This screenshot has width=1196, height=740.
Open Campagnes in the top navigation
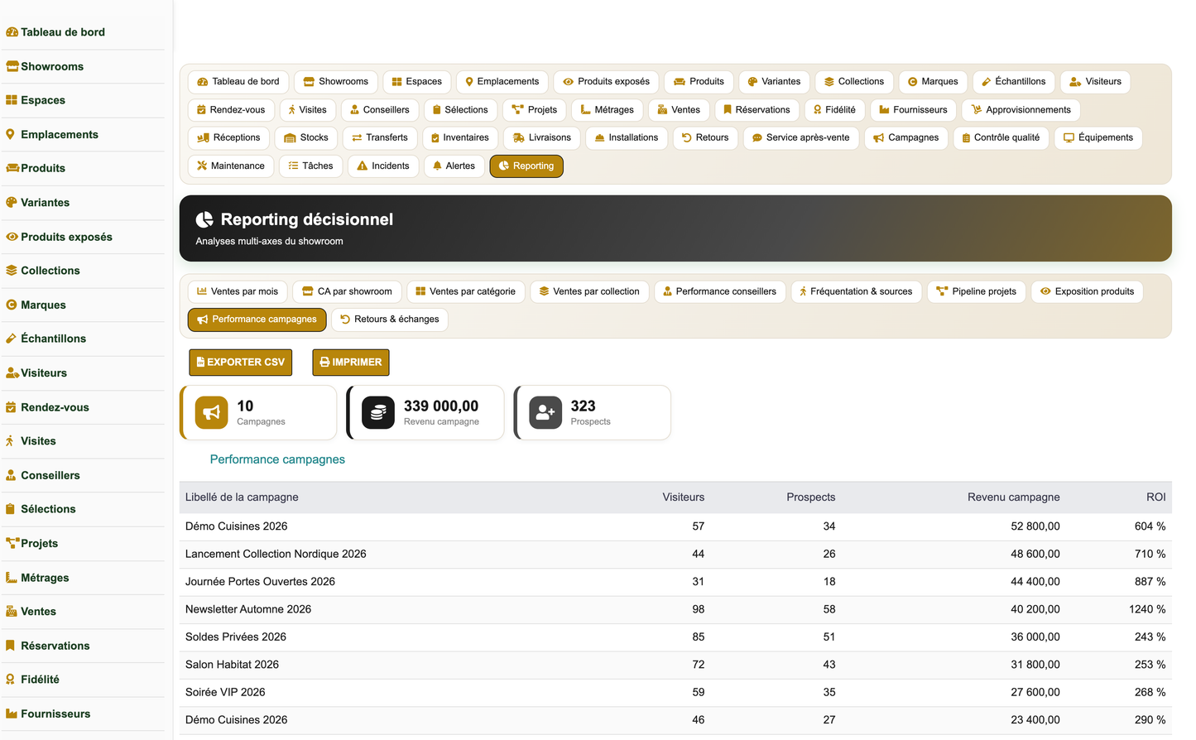pyautogui.click(x=906, y=138)
